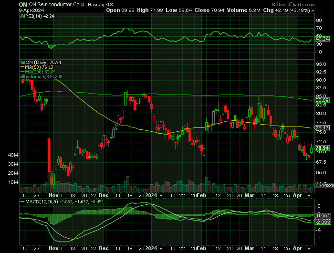Click the ON ticker symbol in header

[x=23, y=4]
